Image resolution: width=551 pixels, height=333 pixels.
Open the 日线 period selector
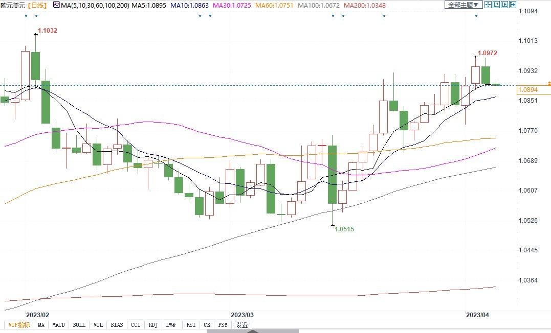(x=37, y=6)
